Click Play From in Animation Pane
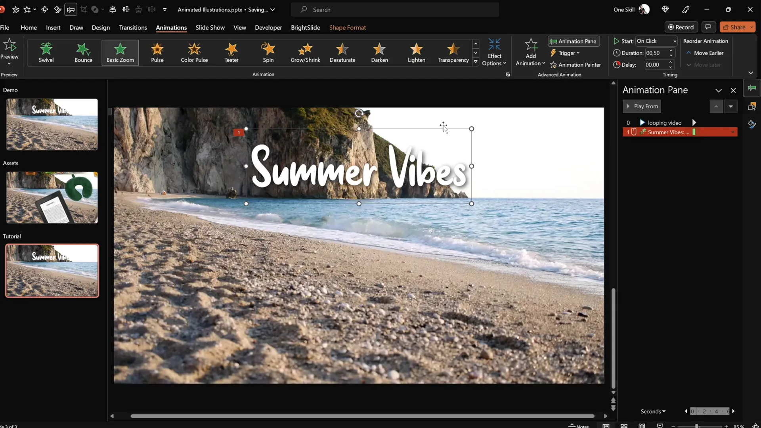 [642, 106]
